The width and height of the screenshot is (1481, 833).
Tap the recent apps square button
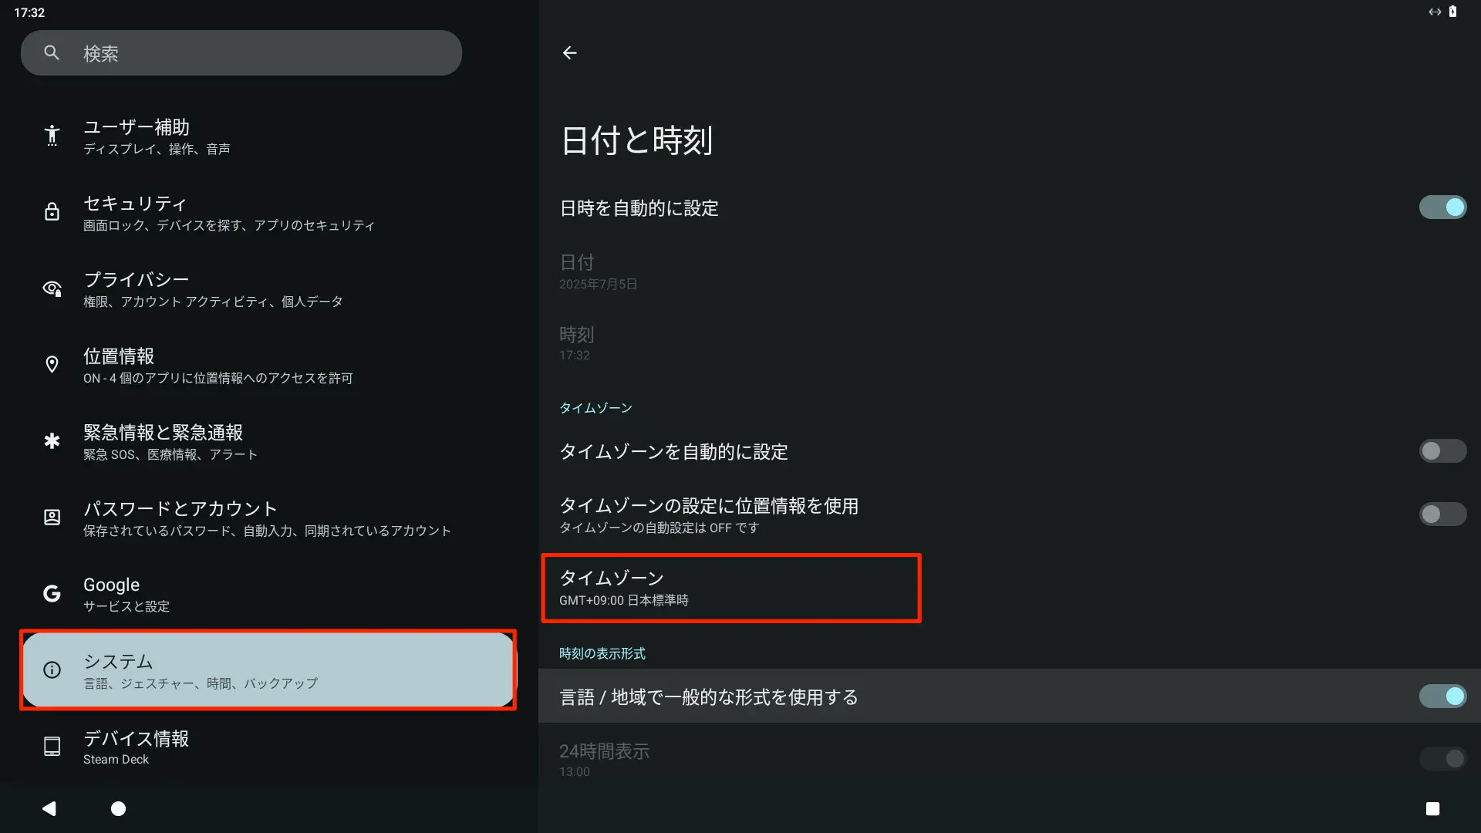click(1432, 808)
